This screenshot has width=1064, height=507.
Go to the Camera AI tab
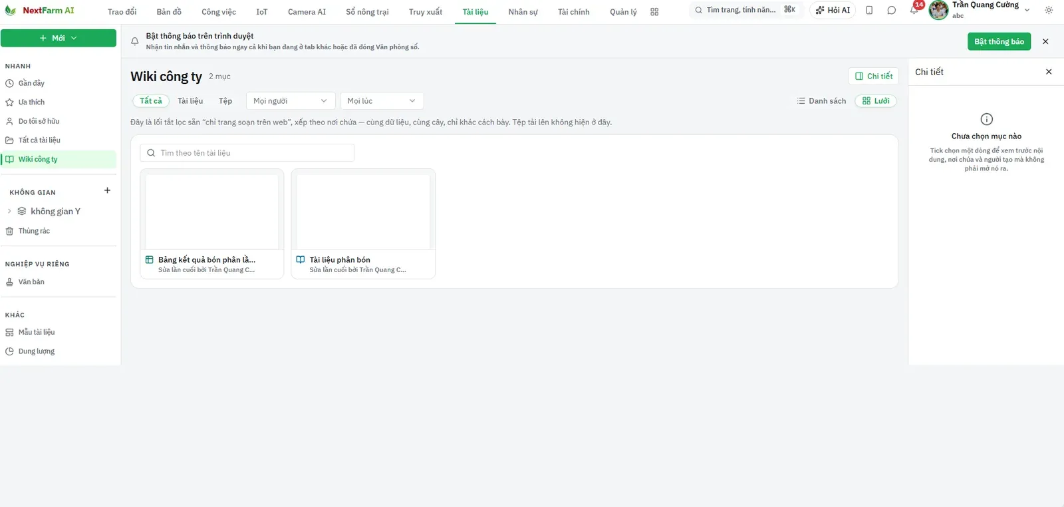point(307,12)
